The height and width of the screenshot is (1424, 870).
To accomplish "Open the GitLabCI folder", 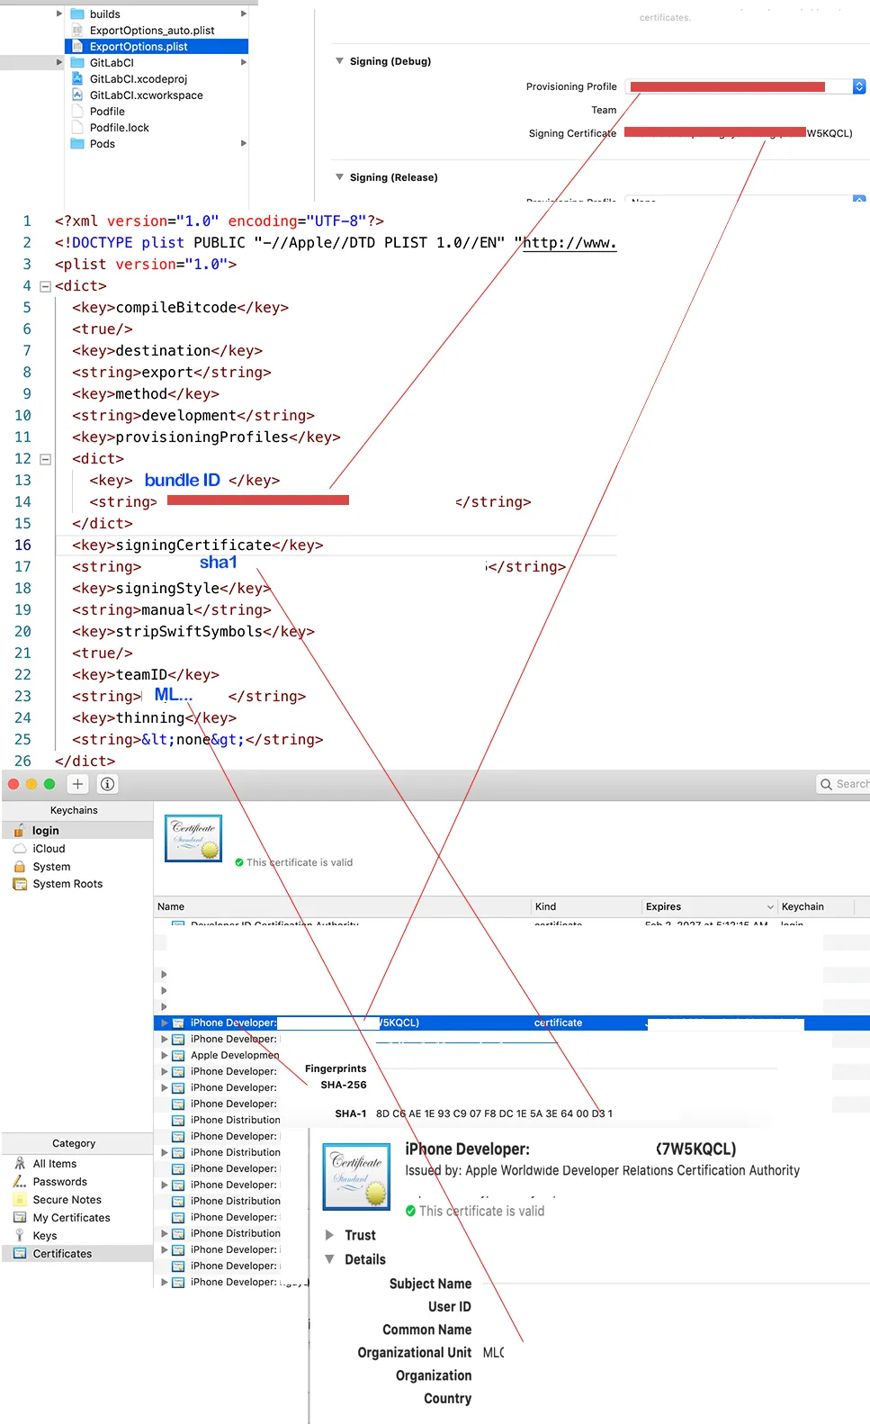I will pyautogui.click(x=112, y=62).
